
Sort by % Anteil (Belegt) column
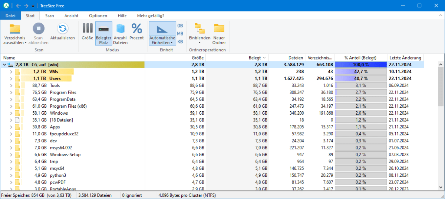[360, 58]
